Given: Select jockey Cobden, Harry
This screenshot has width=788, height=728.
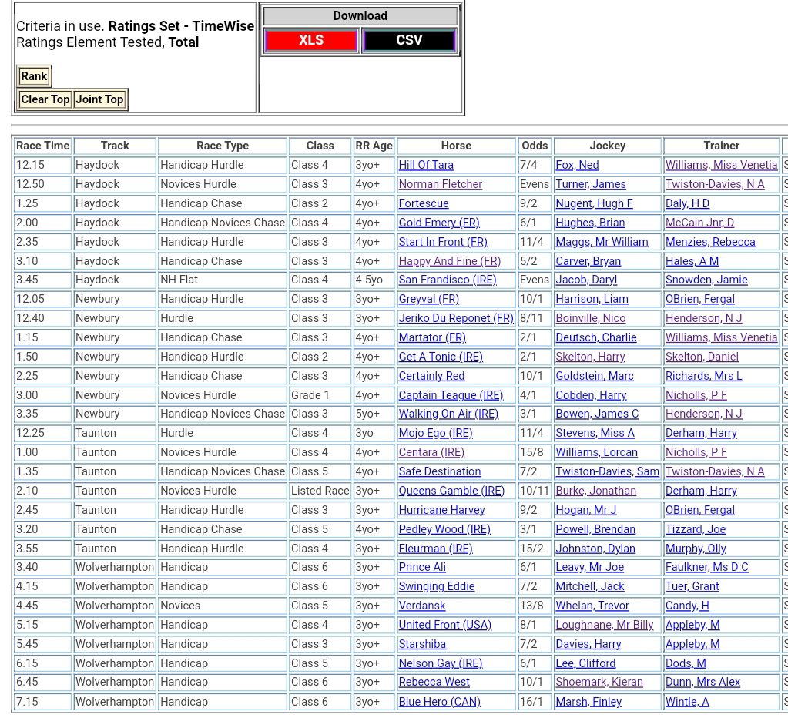Looking at the screenshot, I should coord(591,395).
